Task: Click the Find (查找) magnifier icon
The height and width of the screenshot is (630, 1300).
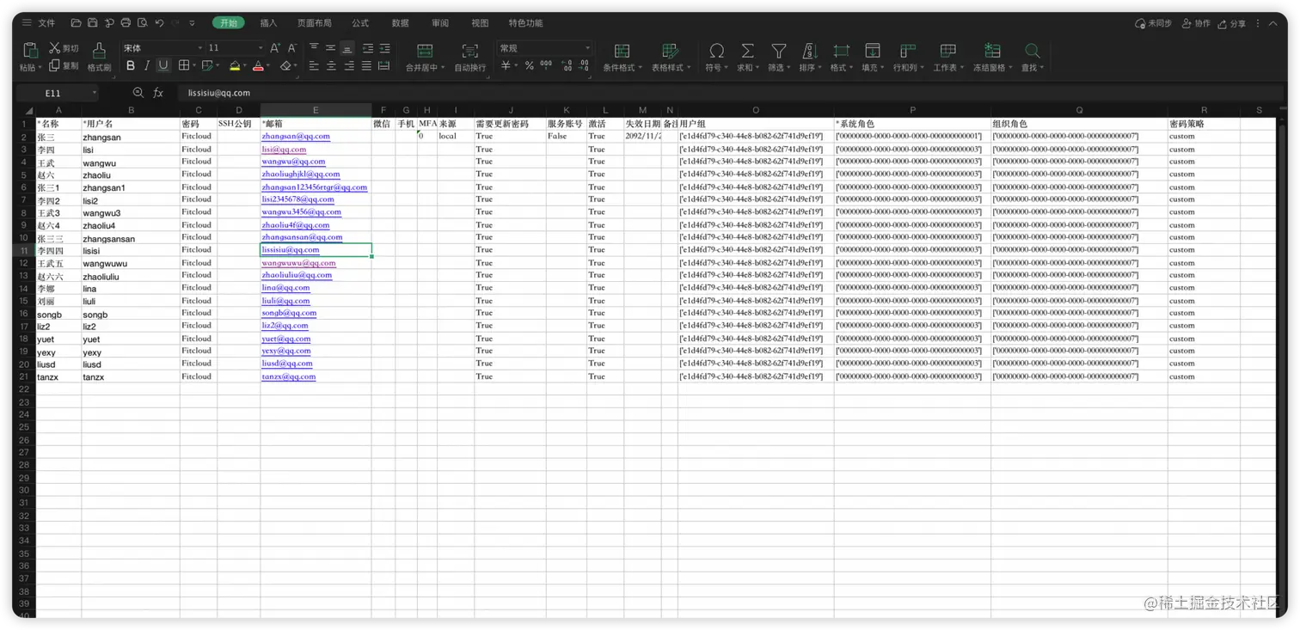Action: (1033, 51)
